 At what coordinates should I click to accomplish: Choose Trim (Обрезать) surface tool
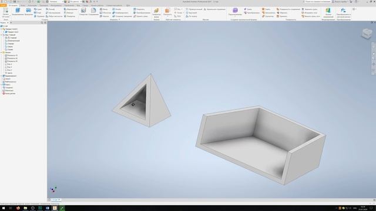click(x=282, y=13)
